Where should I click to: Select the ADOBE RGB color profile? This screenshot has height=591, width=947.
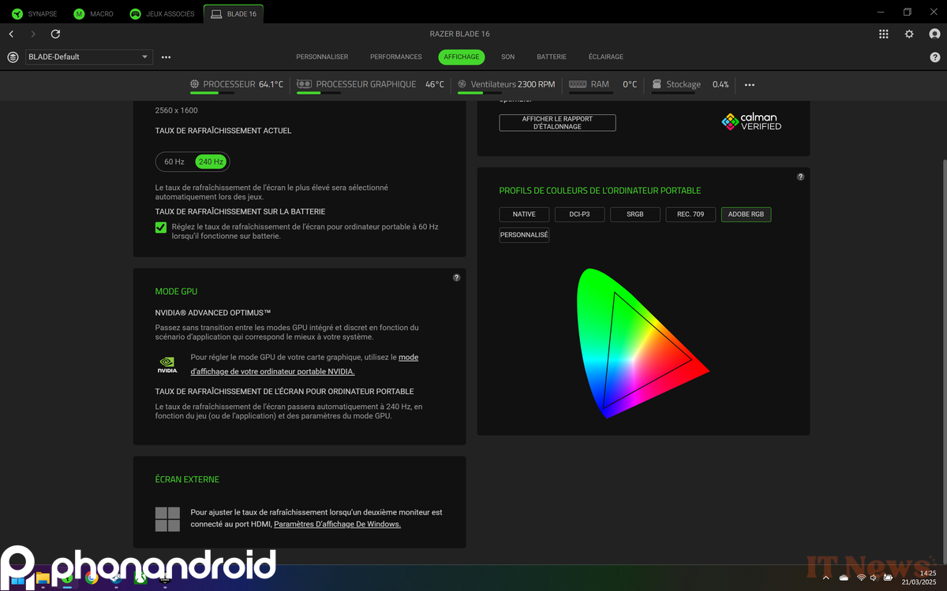coord(746,214)
